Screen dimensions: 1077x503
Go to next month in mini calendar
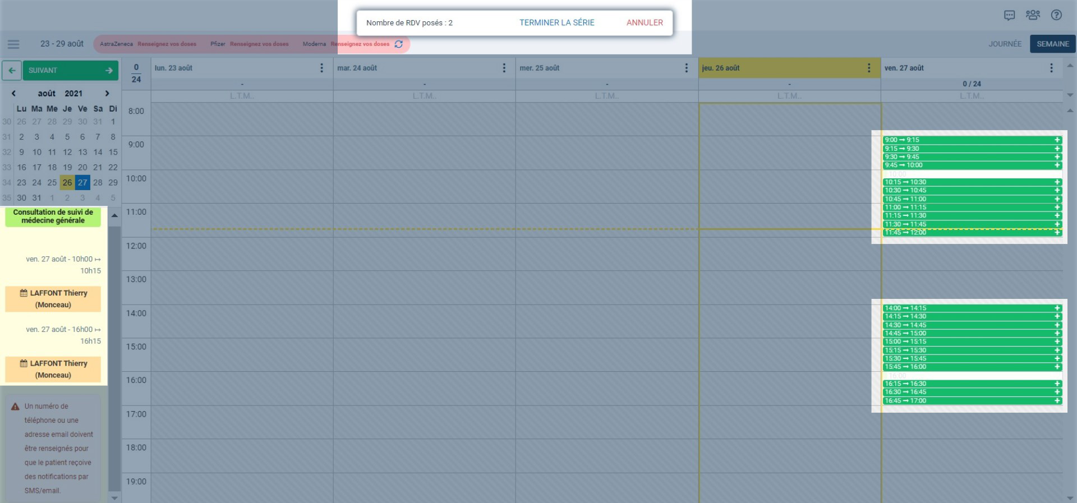107,94
